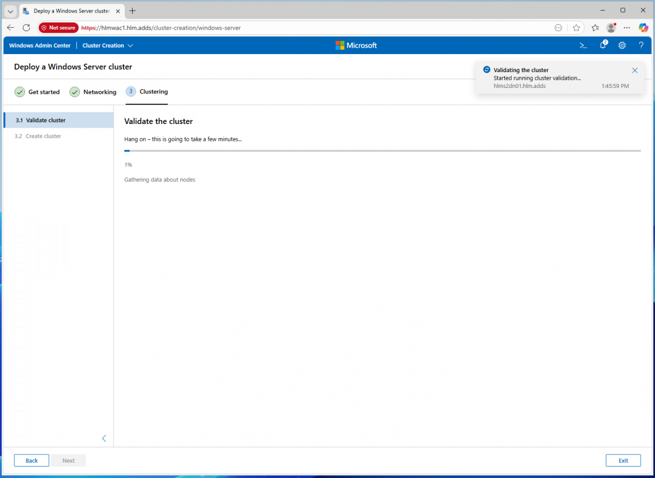
Task: Click the help question mark icon
Action: coord(641,45)
